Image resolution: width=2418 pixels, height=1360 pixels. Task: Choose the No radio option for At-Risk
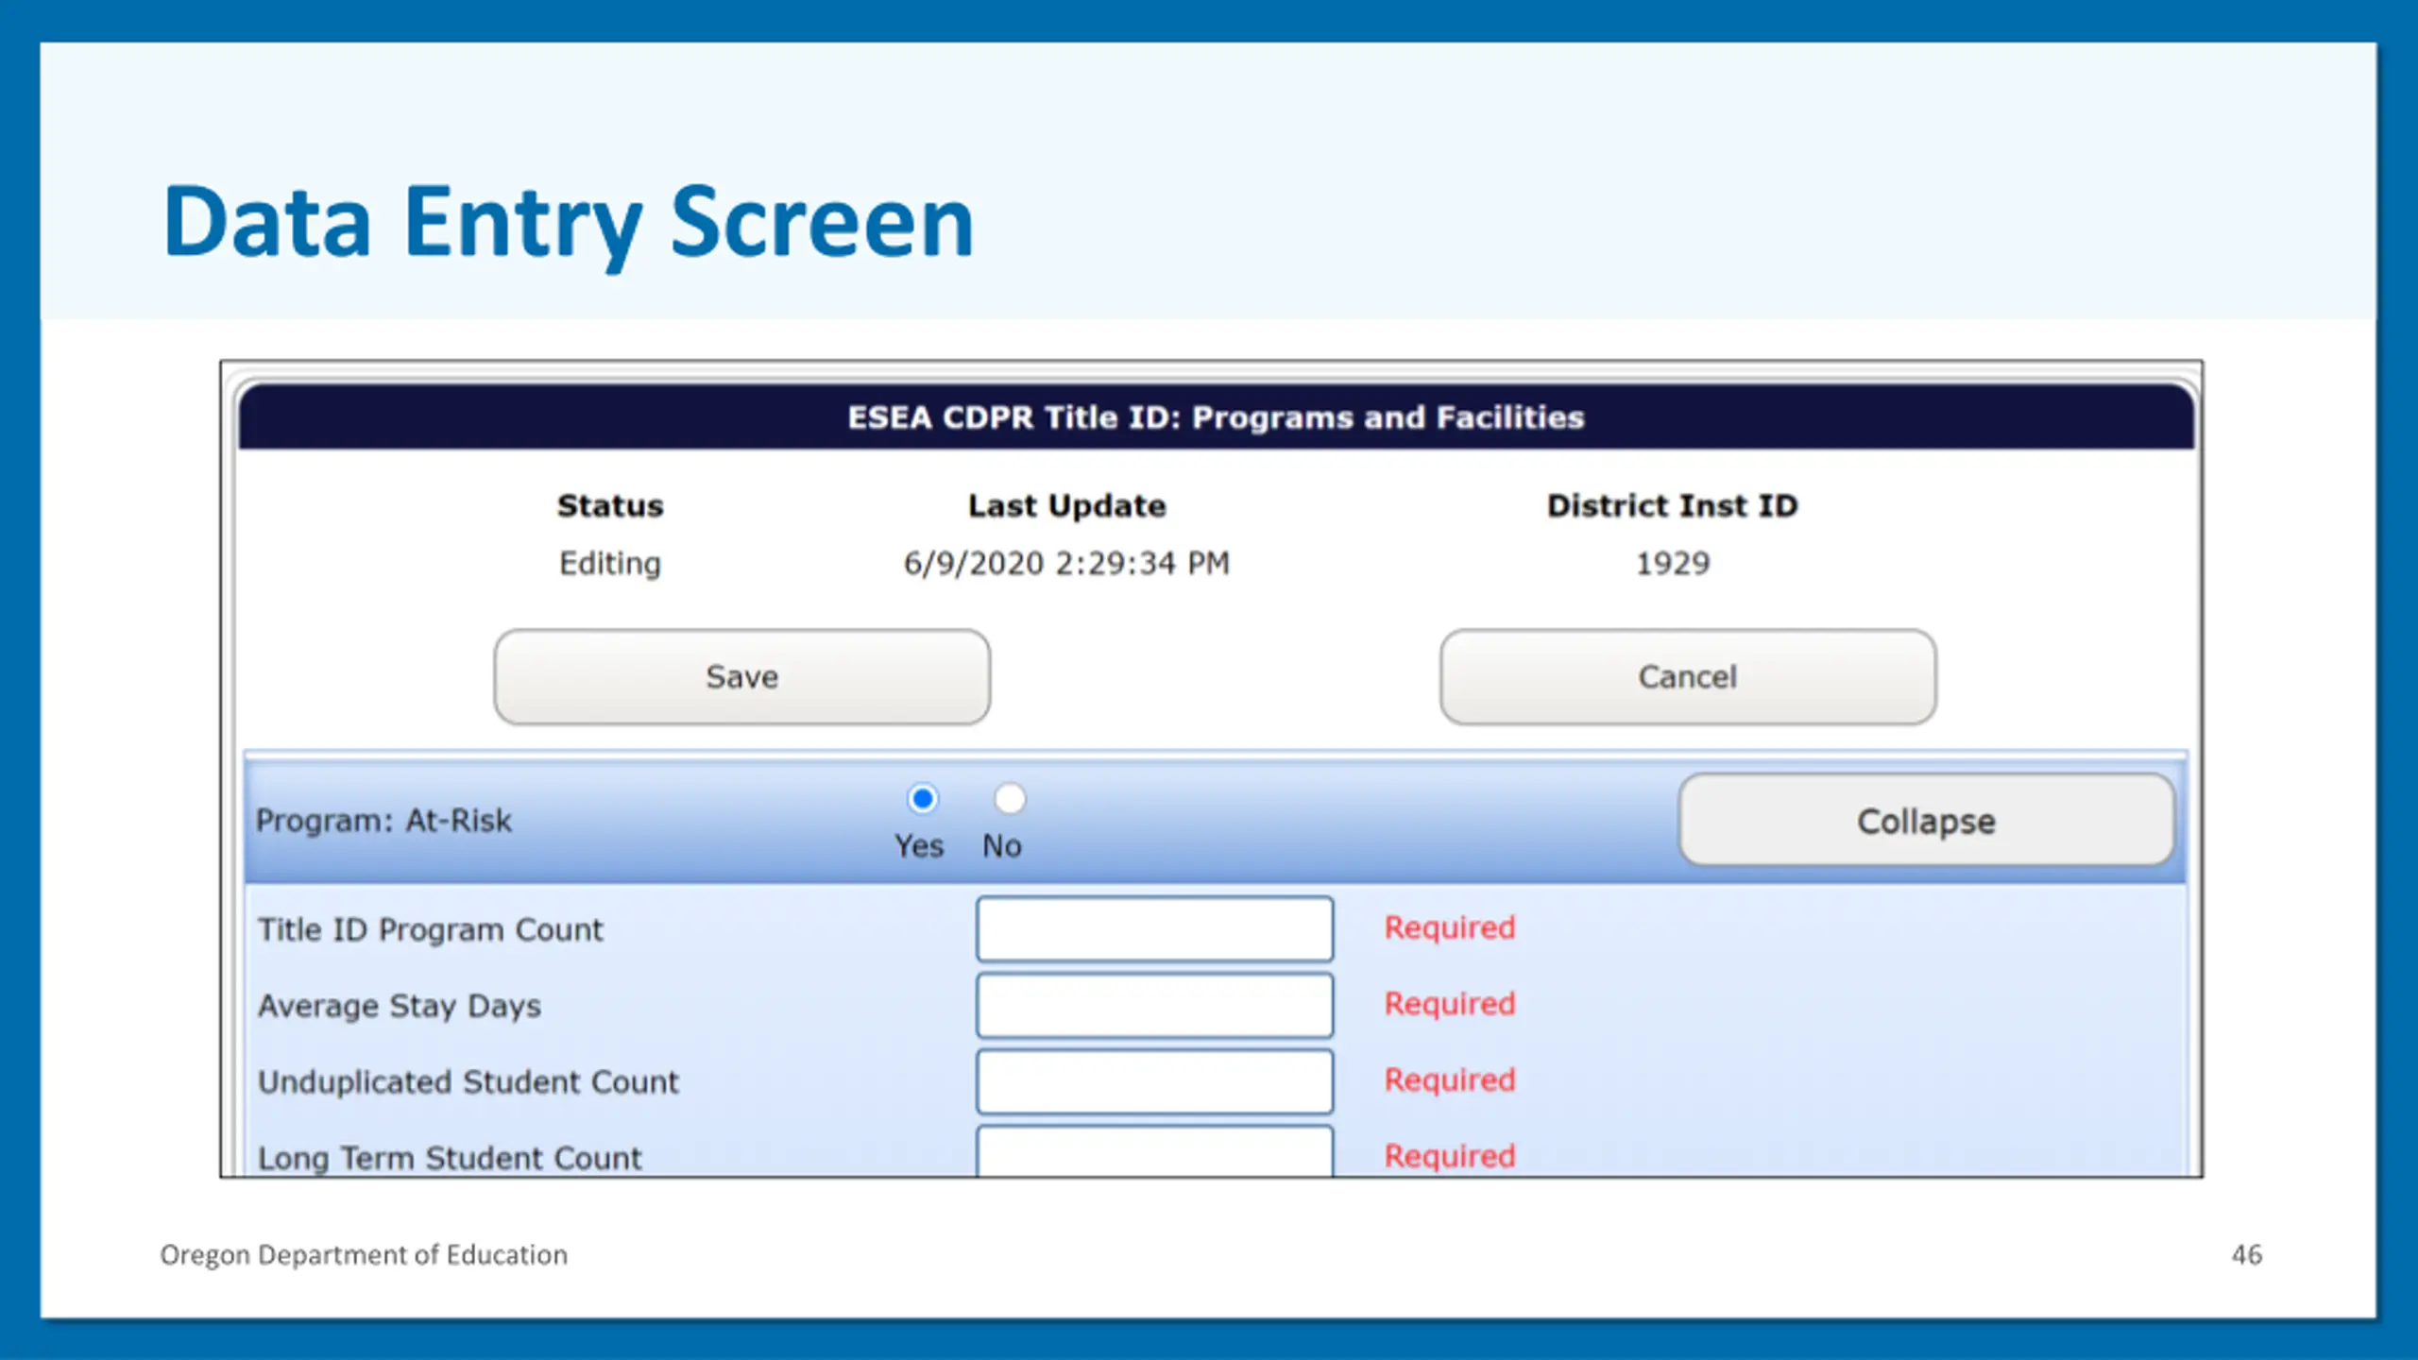1009,799
